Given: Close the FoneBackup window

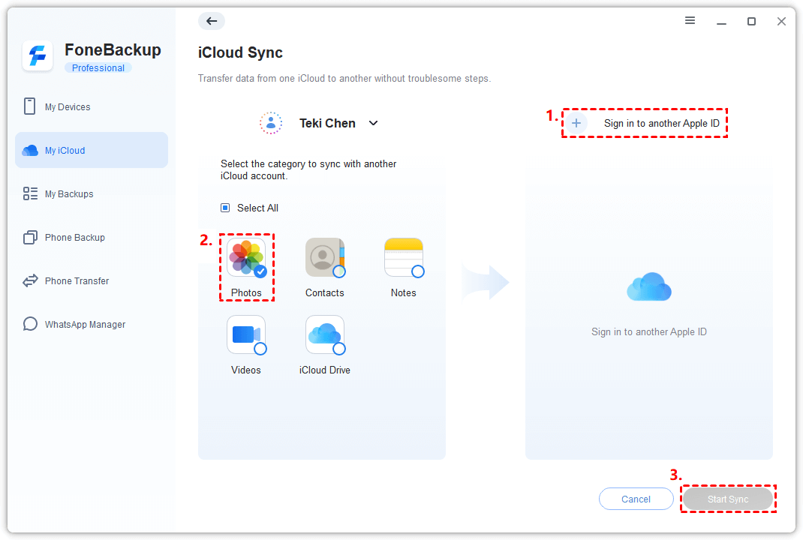Looking at the screenshot, I should tap(781, 21).
